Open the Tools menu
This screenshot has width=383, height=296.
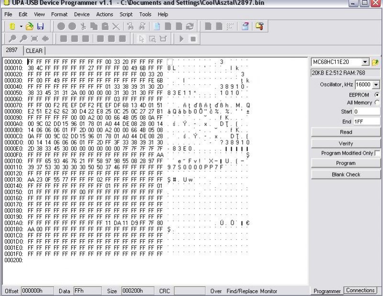pos(146,14)
